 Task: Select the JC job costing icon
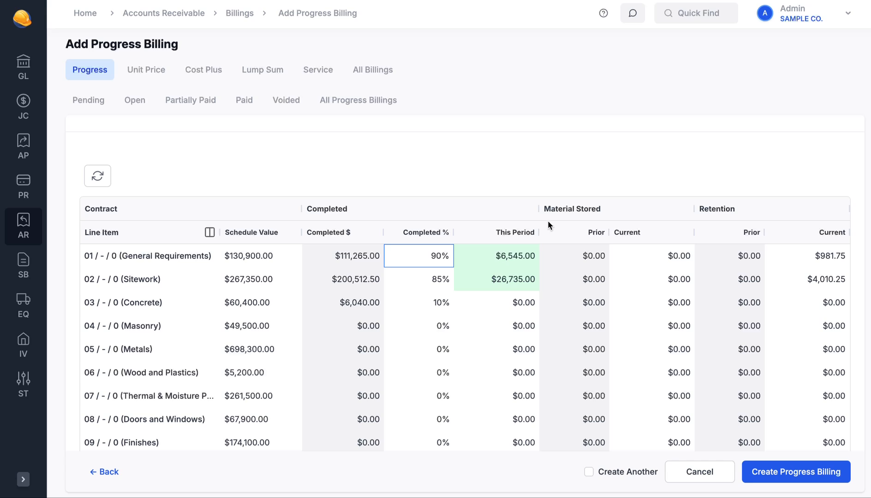23,106
